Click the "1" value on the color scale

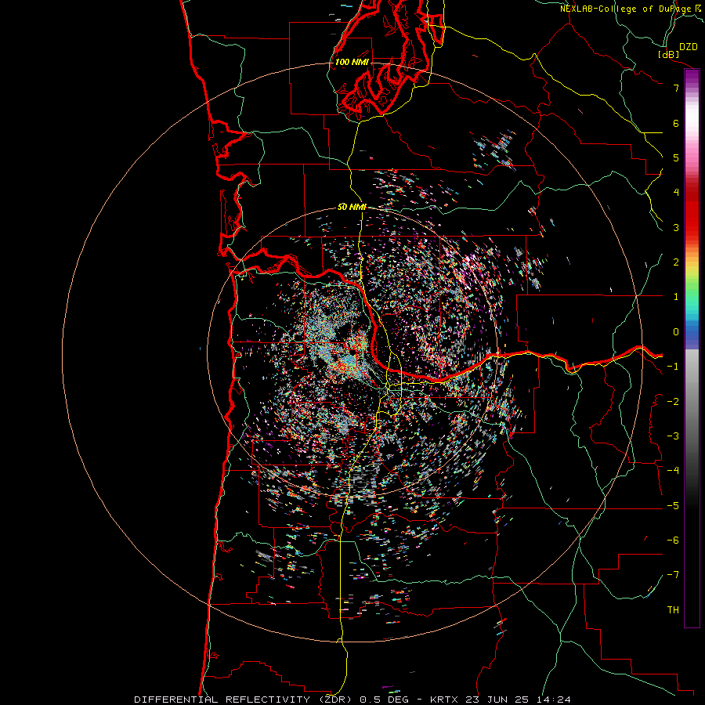676,297
